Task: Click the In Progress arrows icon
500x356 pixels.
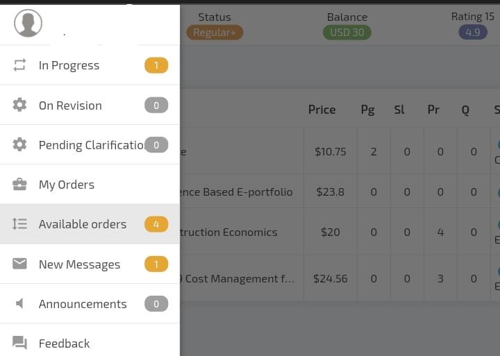Action: tap(19, 65)
